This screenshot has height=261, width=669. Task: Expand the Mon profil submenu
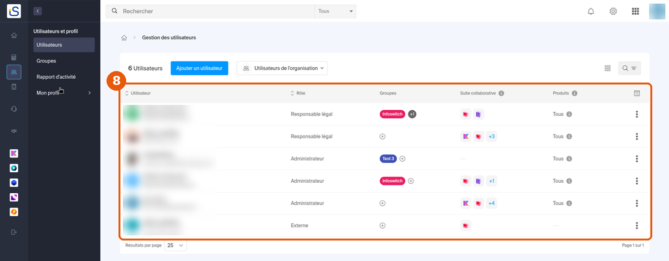tap(64, 93)
